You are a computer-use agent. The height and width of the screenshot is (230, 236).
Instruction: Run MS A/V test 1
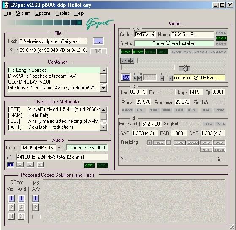coord(35,198)
